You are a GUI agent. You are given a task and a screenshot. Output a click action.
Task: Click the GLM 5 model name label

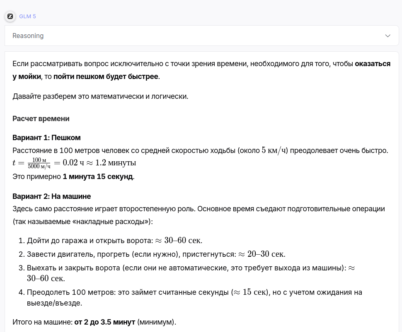[28, 17]
